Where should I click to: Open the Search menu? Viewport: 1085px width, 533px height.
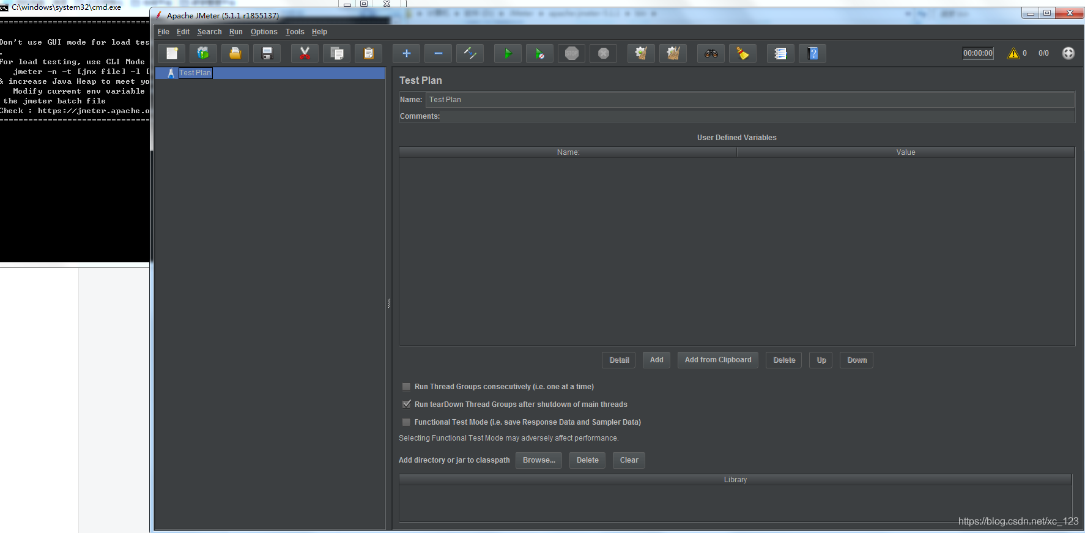[x=209, y=32]
